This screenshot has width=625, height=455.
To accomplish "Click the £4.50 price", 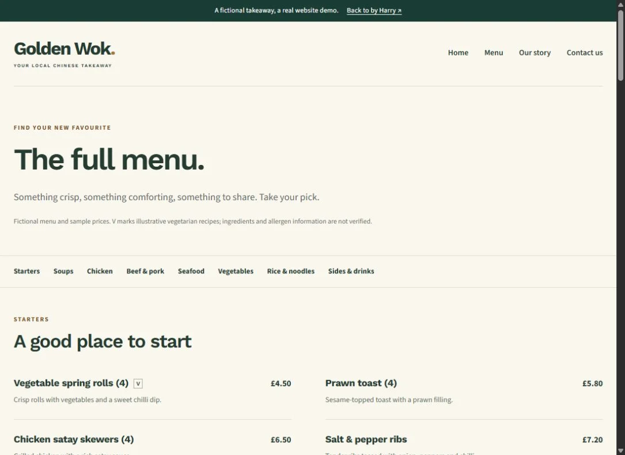I will point(281,383).
